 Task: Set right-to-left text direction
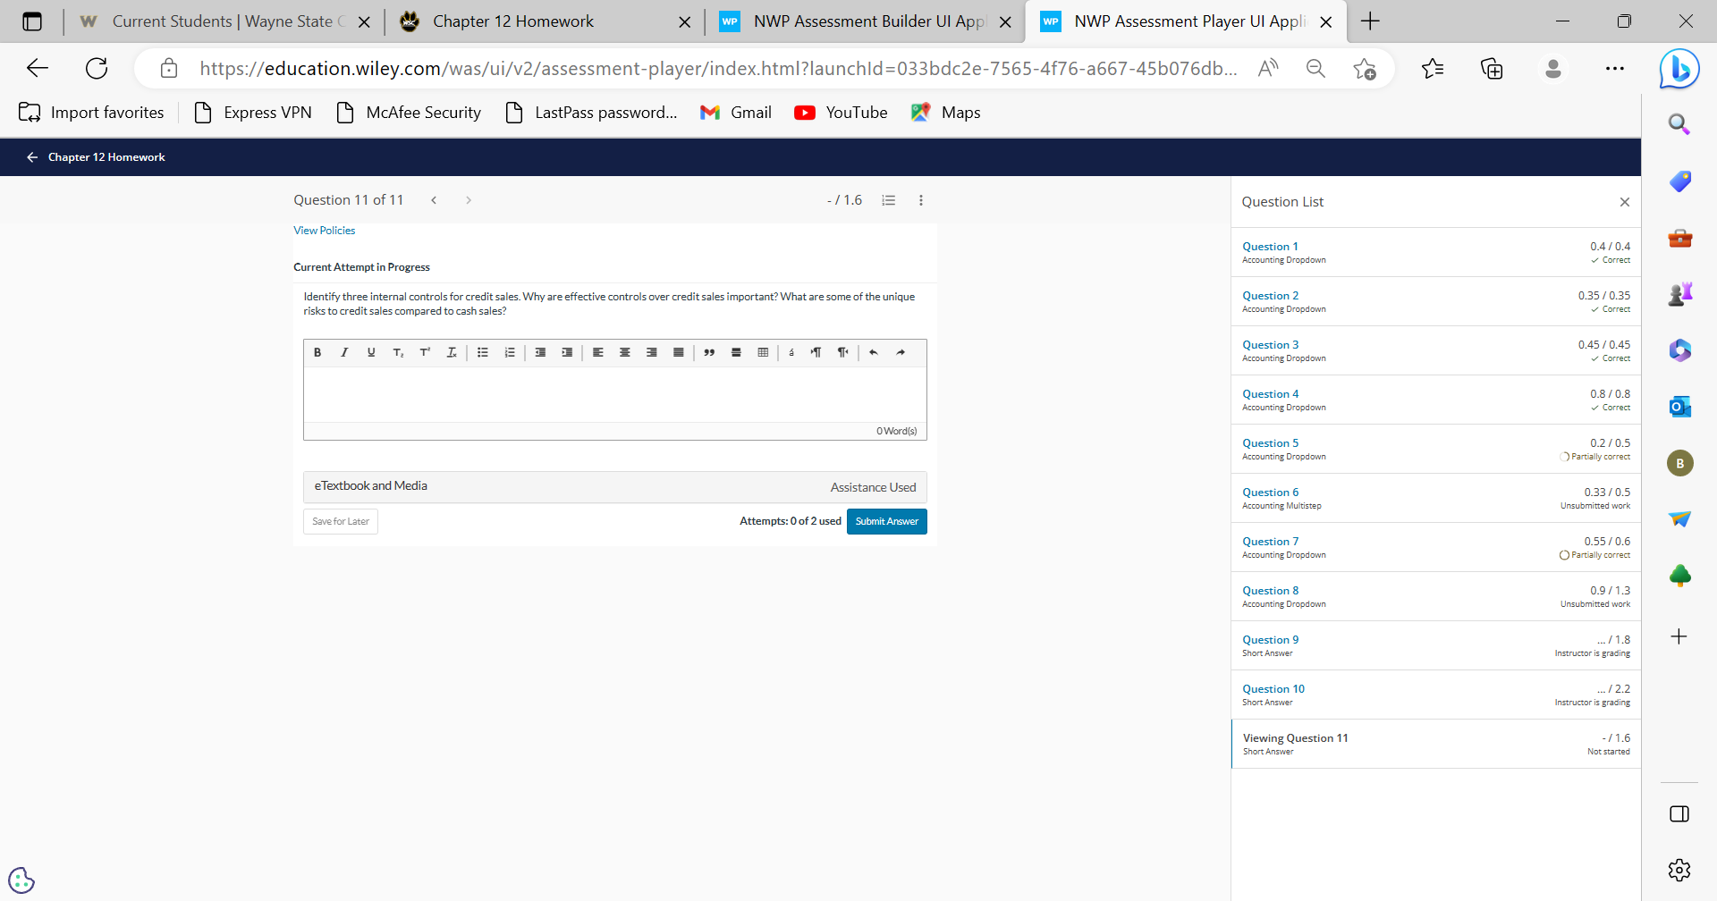tap(843, 352)
